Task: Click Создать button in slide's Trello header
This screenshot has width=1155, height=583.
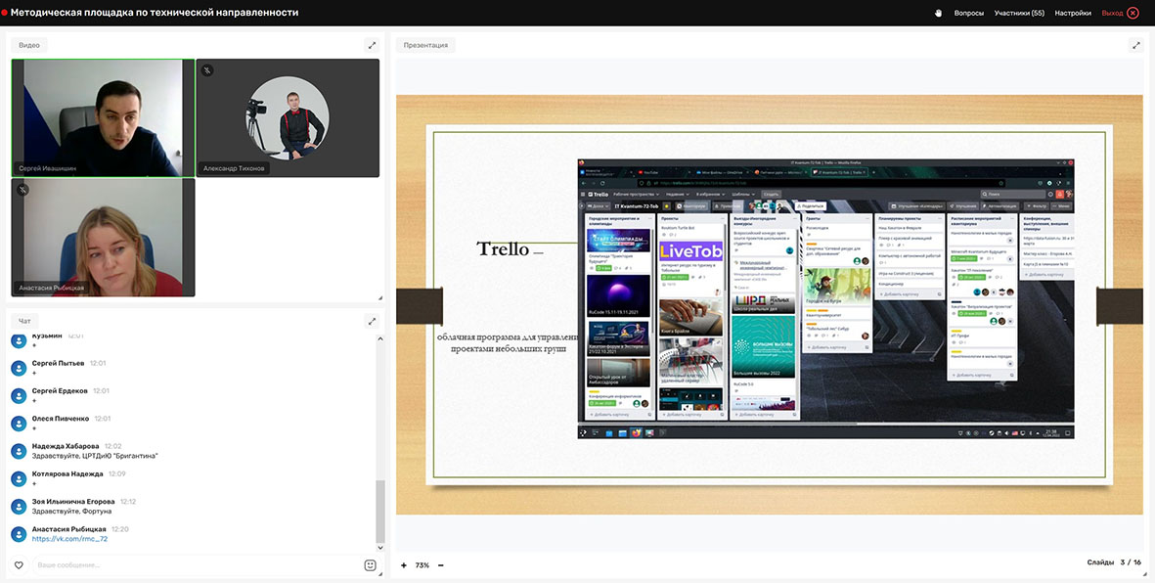Action: coord(772,194)
